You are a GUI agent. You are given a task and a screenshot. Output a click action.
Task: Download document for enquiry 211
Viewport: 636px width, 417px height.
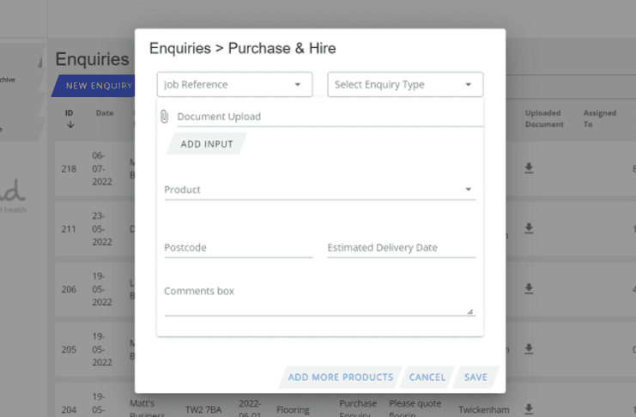[x=530, y=228]
